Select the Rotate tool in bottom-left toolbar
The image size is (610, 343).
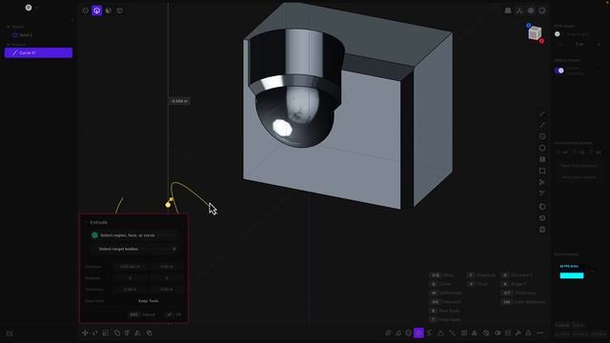coord(95,333)
